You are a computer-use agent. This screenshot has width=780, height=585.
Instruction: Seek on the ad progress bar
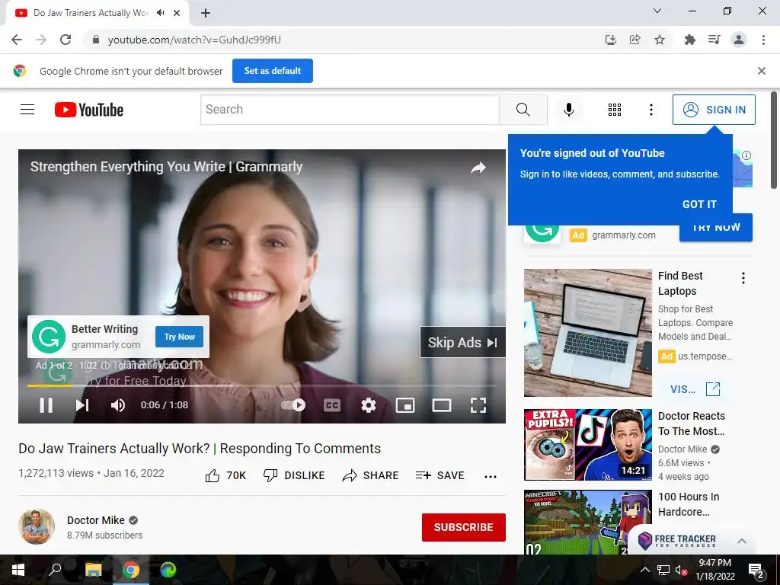(262, 385)
